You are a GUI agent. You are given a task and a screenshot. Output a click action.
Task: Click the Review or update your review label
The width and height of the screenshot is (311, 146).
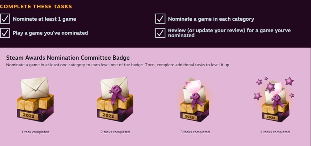click(229, 33)
